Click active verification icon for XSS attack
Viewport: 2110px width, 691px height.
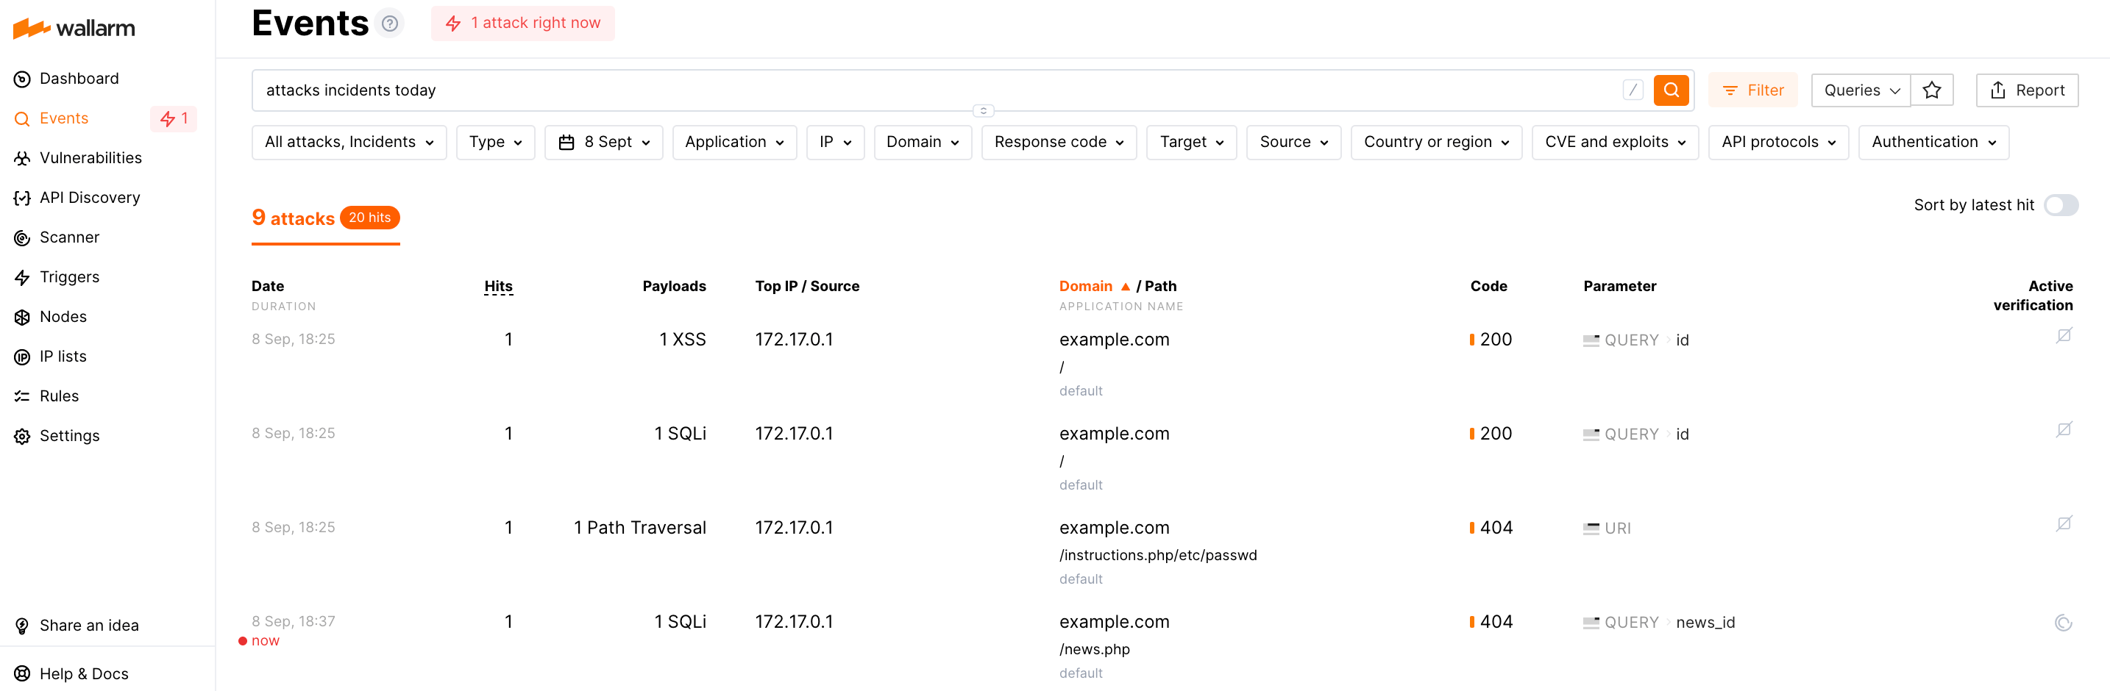point(2064,336)
